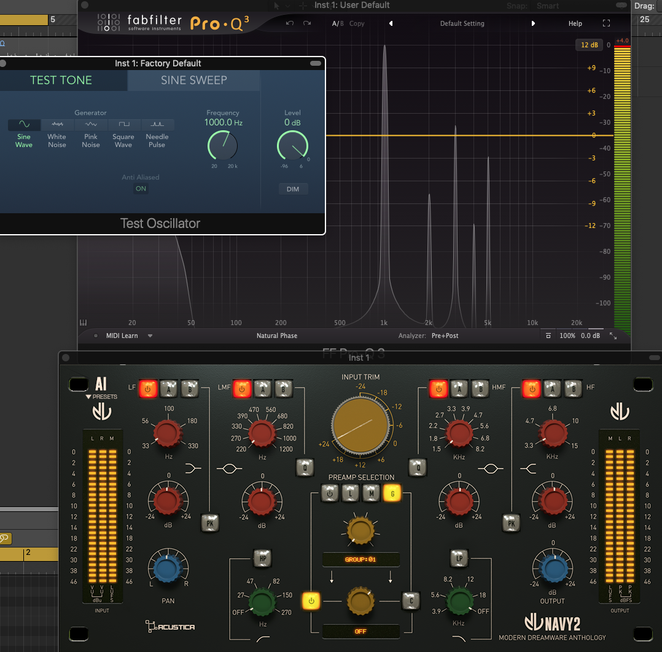Click the Test Oscillator Level knob

[x=292, y=146]
